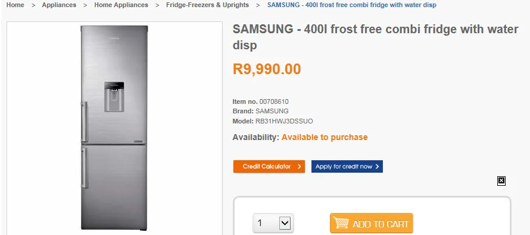Open Fridge-Freezers & Uprights breadcrumb
This screenshot has height=235, width=530.
[208, 5]
